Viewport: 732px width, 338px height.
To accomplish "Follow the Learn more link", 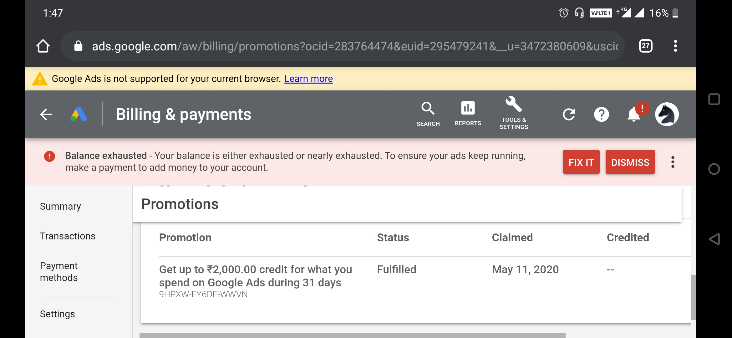I will pyautogui.click(x=308, y=79).
